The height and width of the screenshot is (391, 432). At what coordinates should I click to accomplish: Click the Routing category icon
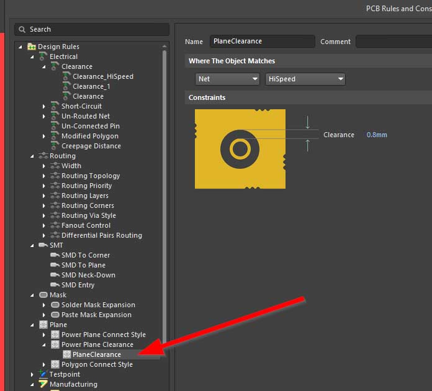tap(43, 156)
